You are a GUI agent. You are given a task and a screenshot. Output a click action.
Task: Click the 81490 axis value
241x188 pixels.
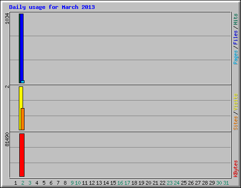7,140
